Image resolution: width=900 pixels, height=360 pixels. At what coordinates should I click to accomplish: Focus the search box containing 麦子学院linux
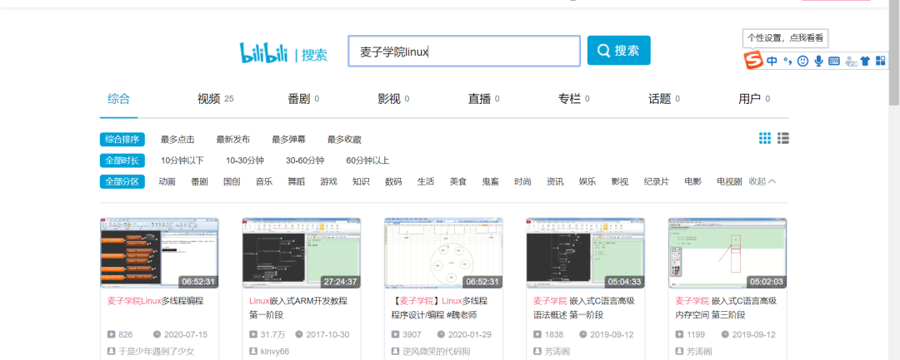[x=464, y=52]
